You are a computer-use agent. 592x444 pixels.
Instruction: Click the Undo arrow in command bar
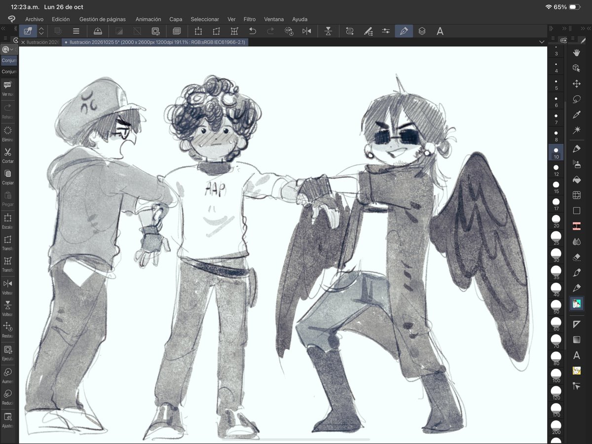[252, 31]
